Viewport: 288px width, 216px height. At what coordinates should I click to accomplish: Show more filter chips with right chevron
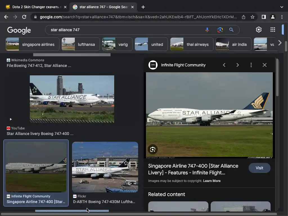pos(280,43)
